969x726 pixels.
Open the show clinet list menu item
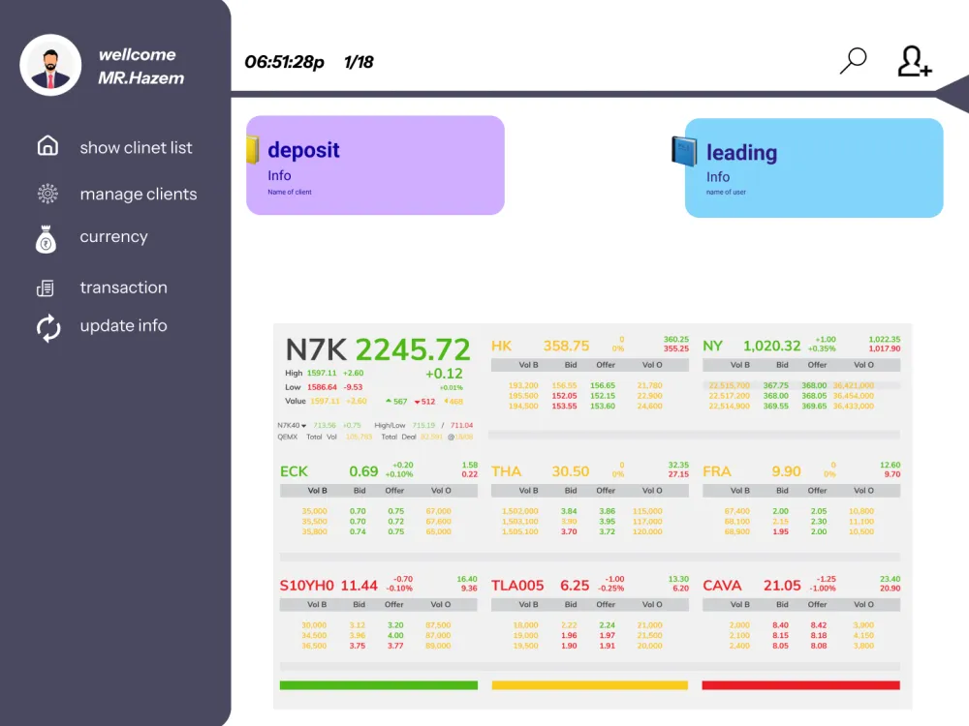click(136, 147)
